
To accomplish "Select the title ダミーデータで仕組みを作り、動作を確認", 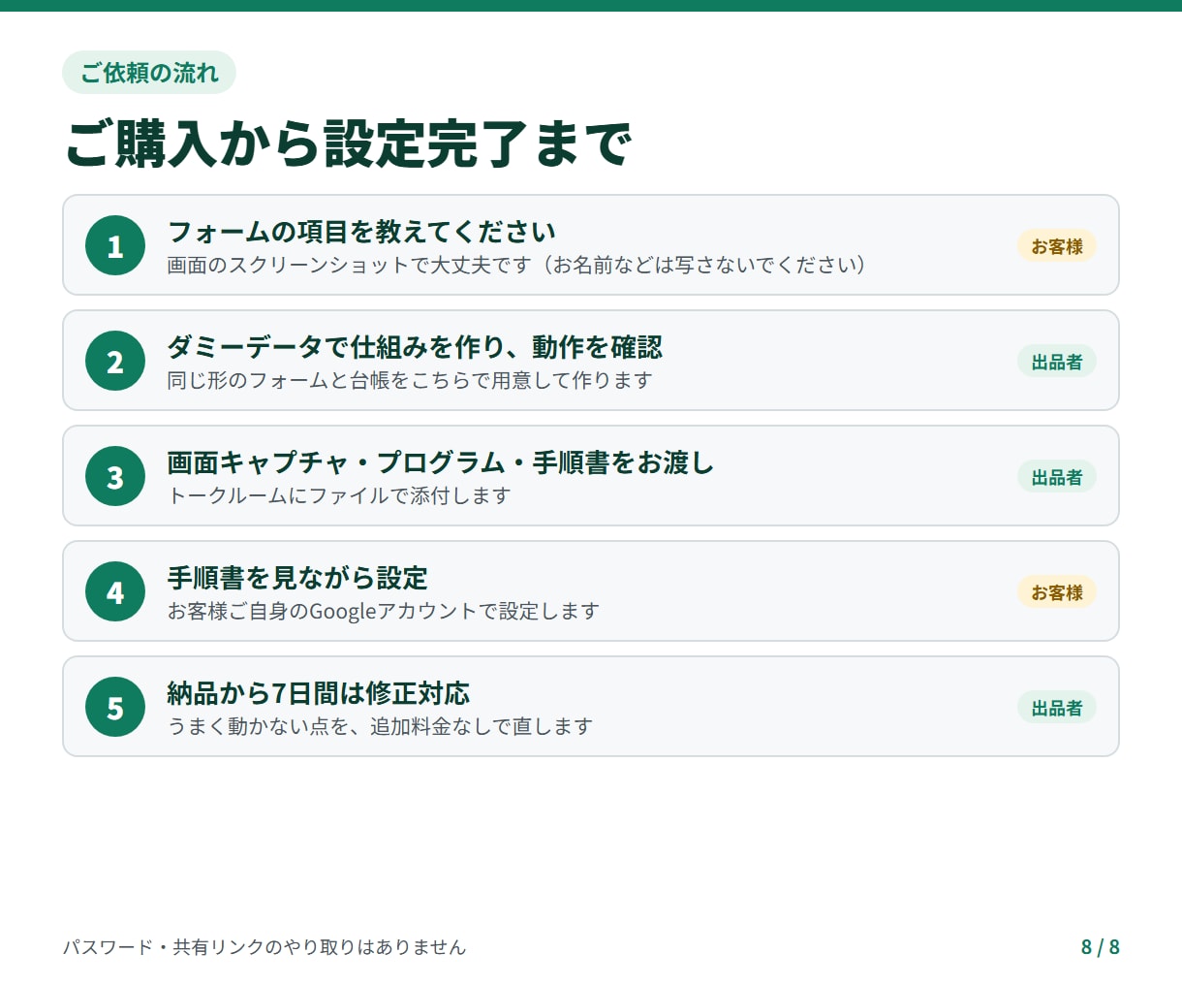I will 415,347.
